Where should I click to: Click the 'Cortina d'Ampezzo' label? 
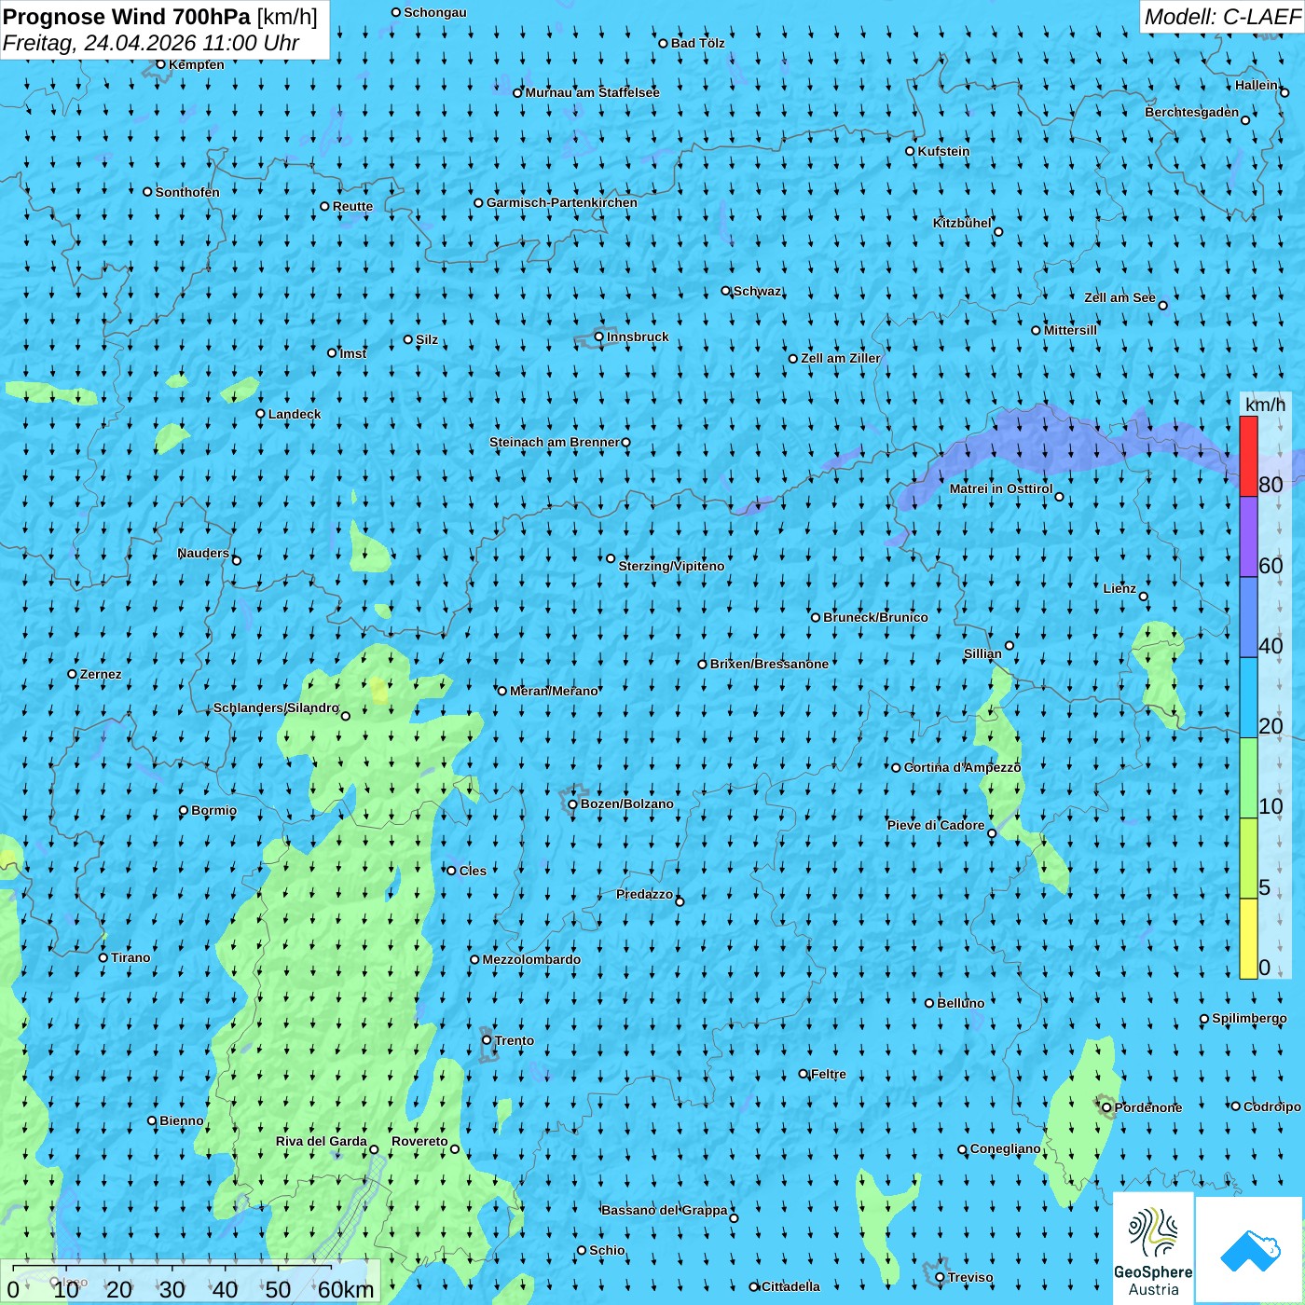pyautogui.click(x=963, y=767)
